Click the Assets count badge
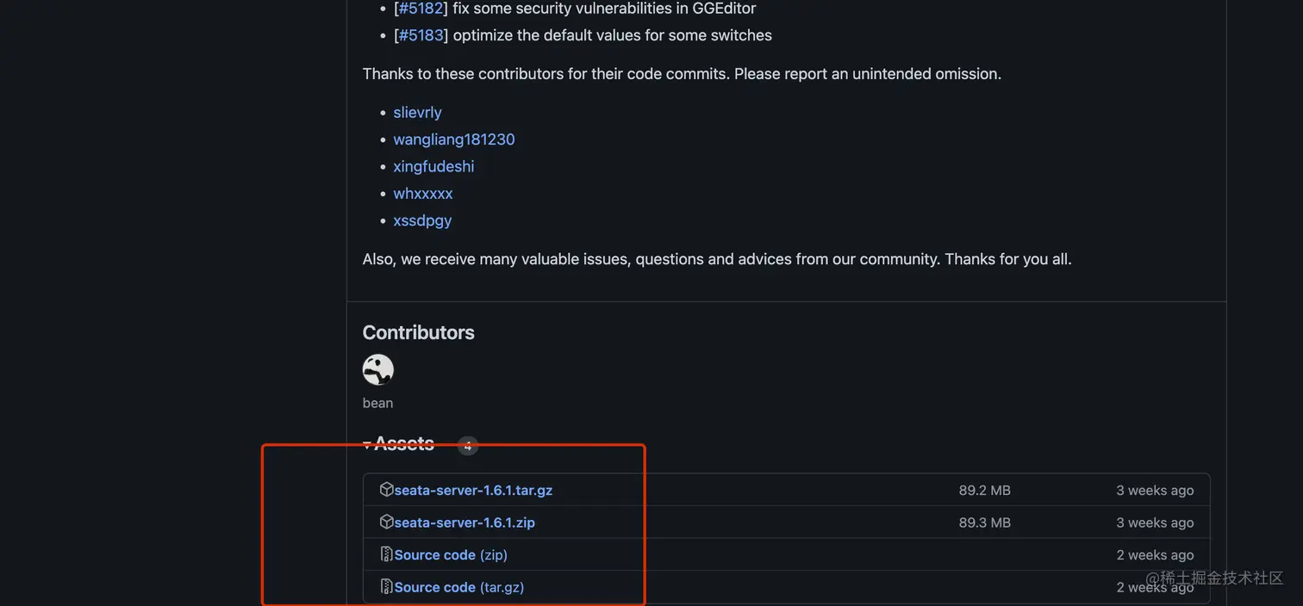The image size is (1303, 606). pos(467,446)
